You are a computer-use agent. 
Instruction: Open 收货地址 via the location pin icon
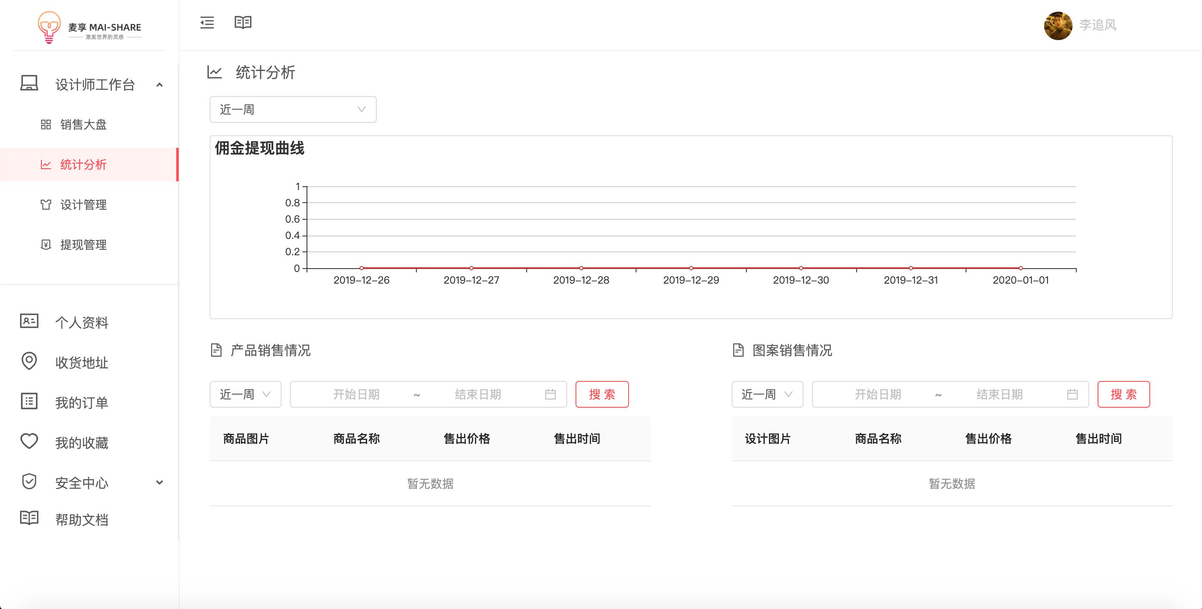point(29,361)
